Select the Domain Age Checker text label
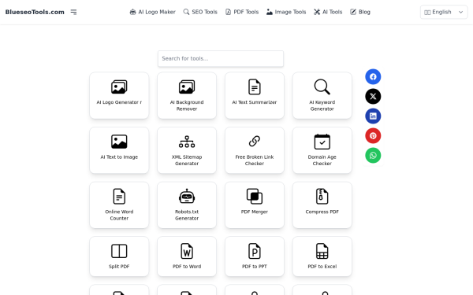The width and height of the screenshot is (473, 295). click(322, 160)
